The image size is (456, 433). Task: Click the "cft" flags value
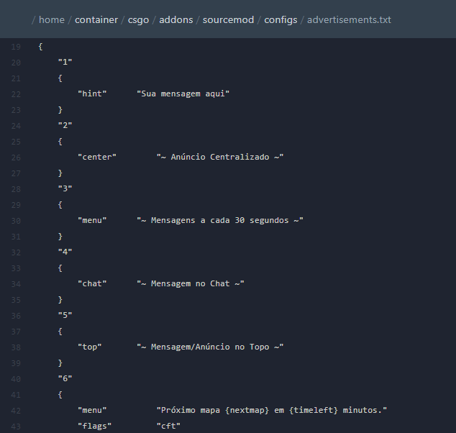[168, 426]
